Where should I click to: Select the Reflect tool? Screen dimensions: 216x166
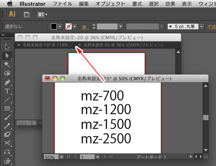(x=7, y=152)
